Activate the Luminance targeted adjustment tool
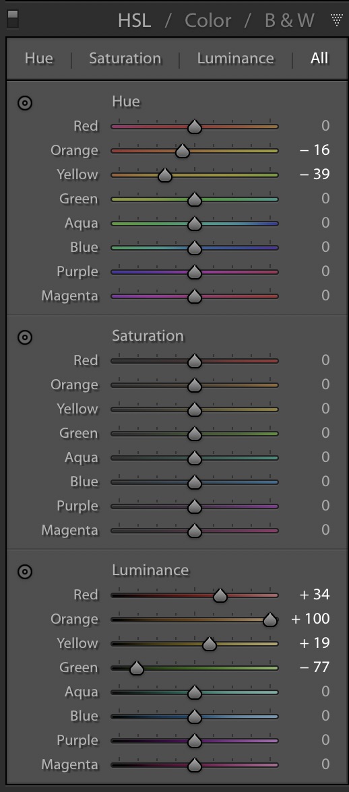Image resolution: width=349 pixels, height=792 pixels. (x=25, y=571)
